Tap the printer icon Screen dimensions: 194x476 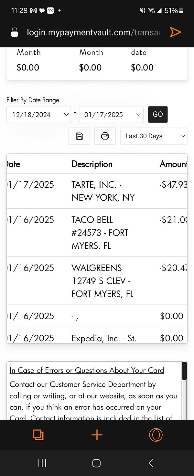click(105, 136)
